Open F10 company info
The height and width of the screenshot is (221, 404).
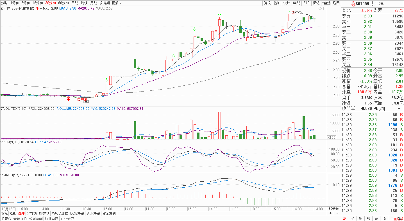[x=306, y=3]
